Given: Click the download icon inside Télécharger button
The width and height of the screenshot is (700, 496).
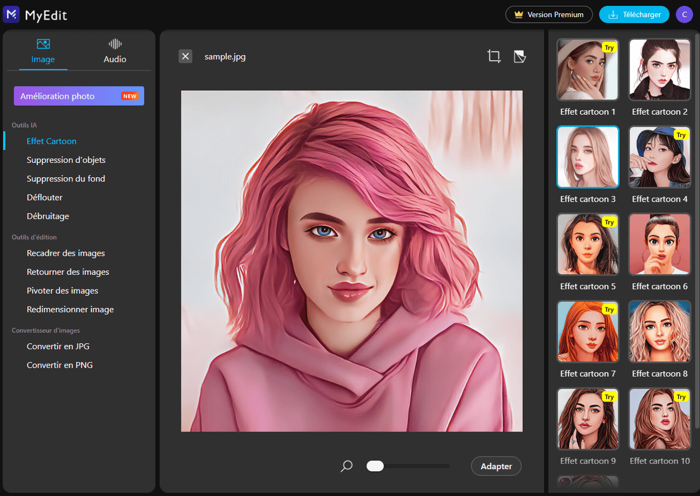Looking at the screenshot, I should point(613,14).
